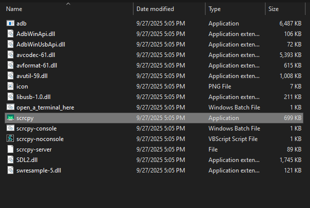Select the avutil-59.dll file name
This screenshot has height=208, width=310.
tap(32, 76)
